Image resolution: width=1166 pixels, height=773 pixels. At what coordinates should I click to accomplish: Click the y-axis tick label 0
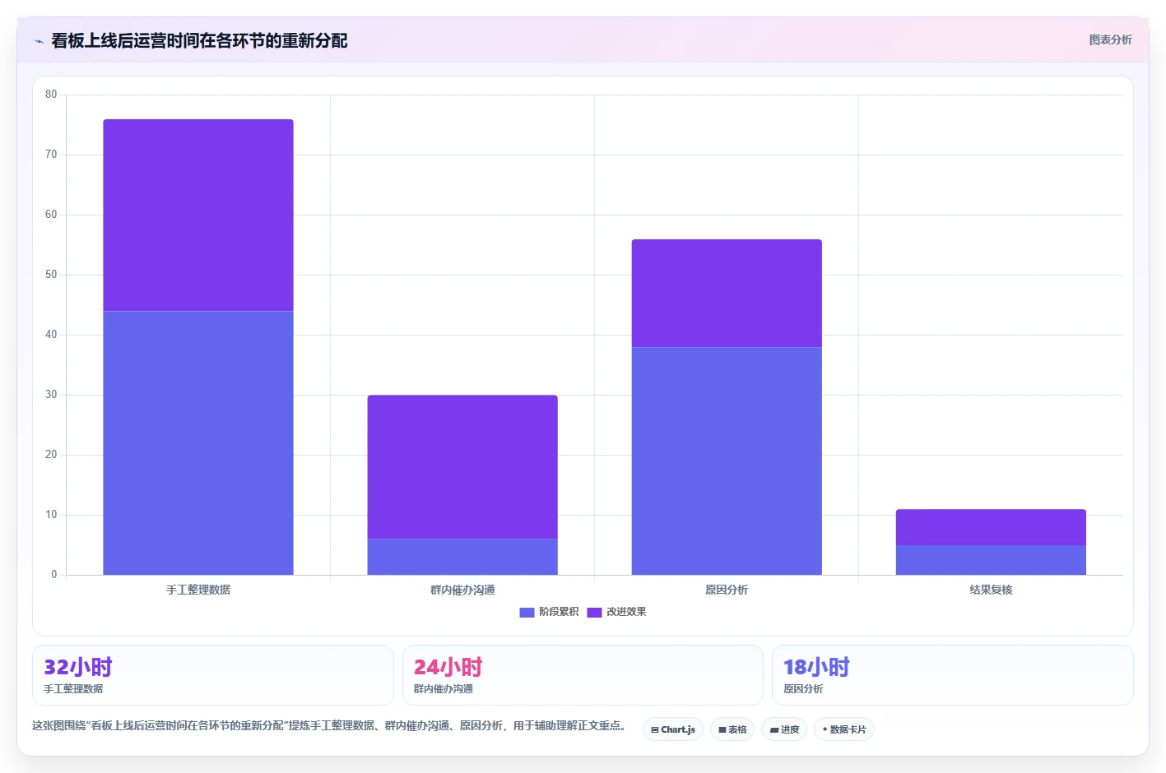[54, 575]
